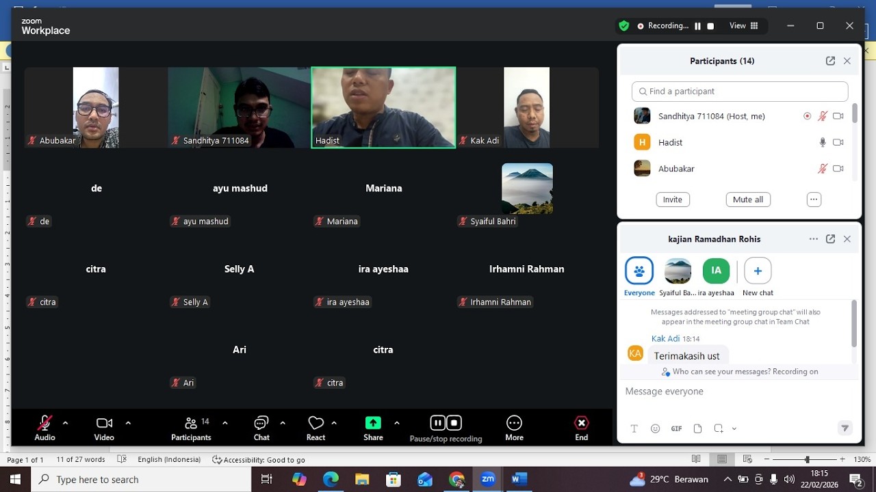Click Hadist's camera icon in participant list
Viewport: 876px width, 492px height.
tap(838, 142)
